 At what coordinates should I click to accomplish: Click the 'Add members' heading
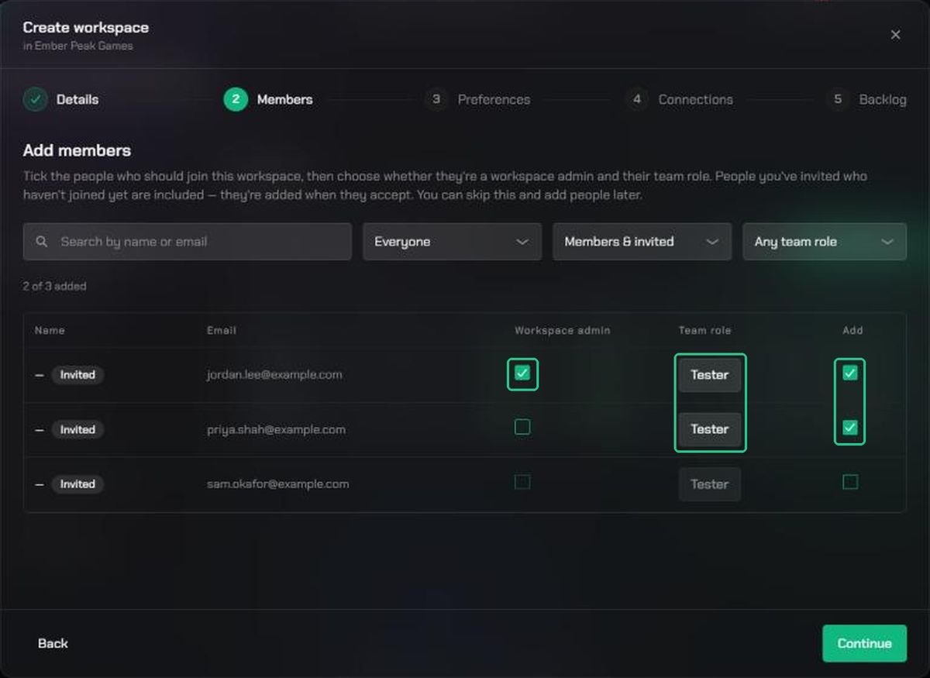tap(77, 150)
